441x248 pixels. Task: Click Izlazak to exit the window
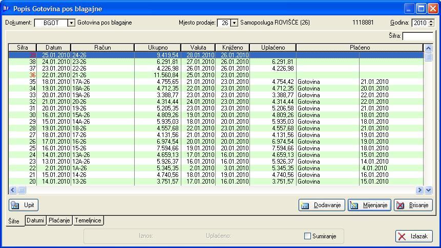tap(414, 236)
